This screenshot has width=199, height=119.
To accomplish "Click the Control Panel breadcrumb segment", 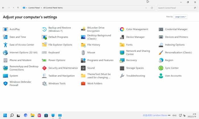I will pos(34,8).
